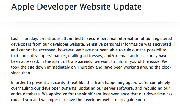Click the word "intruder" in the first line
The image size is (180, 106).
tap(53, 39)
